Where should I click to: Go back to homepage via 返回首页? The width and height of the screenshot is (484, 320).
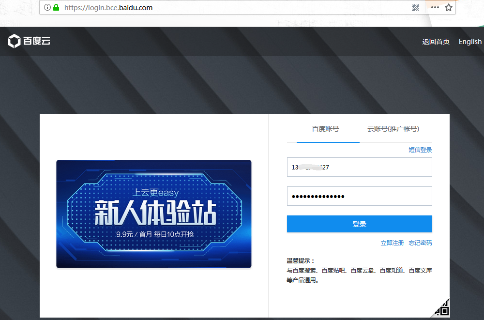tap(436, 42)
